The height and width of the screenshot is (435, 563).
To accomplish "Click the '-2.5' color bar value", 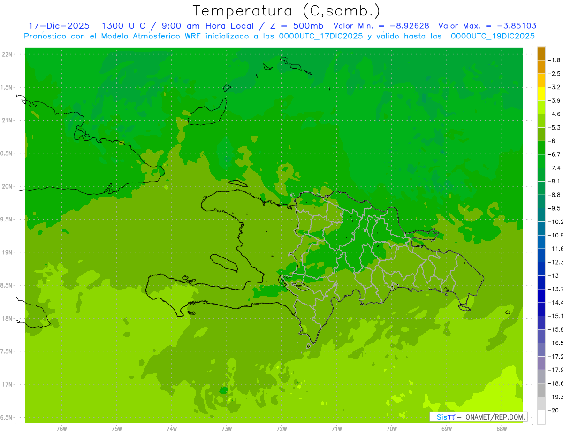I will (x=554, y=74).
